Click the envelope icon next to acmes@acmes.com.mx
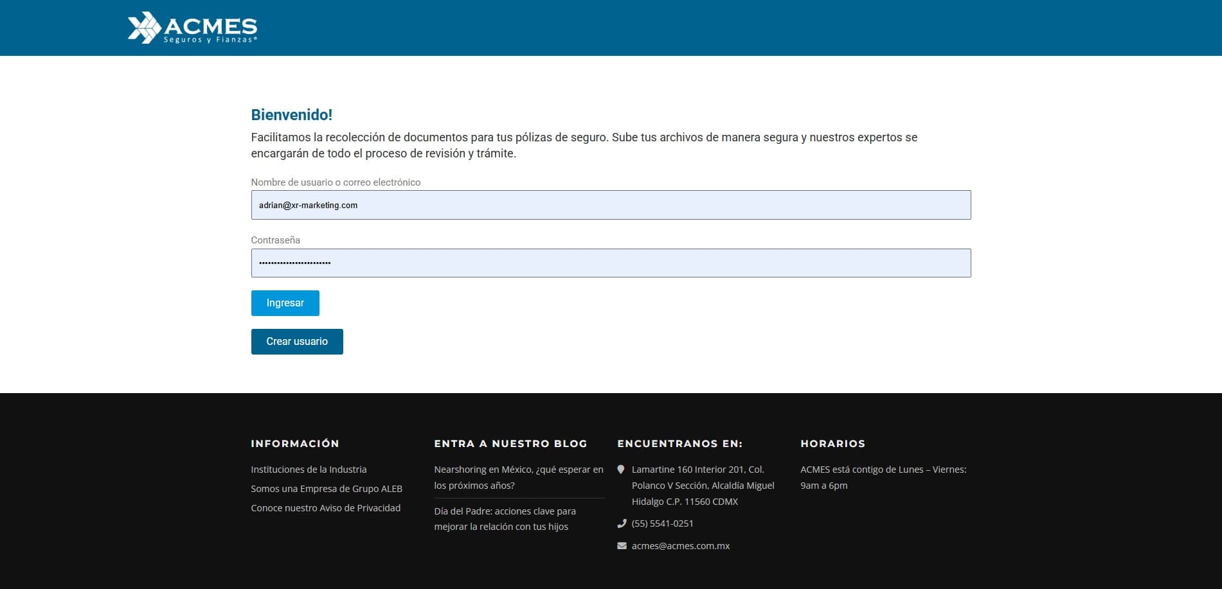The height and width of the screenshot is (589, 1222). pos(622,546)
